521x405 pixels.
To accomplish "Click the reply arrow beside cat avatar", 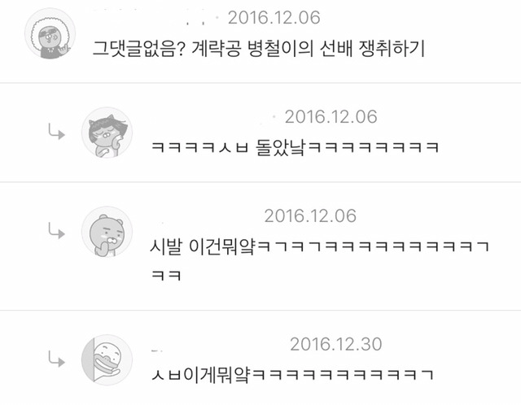I will coord(56,132).
